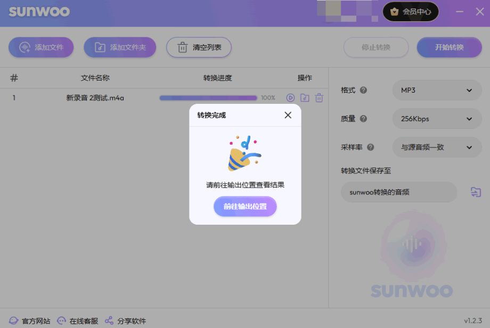The image size is (490, 328).
Task: Click 前往输出位置 button
Action: tap(245, 207)
